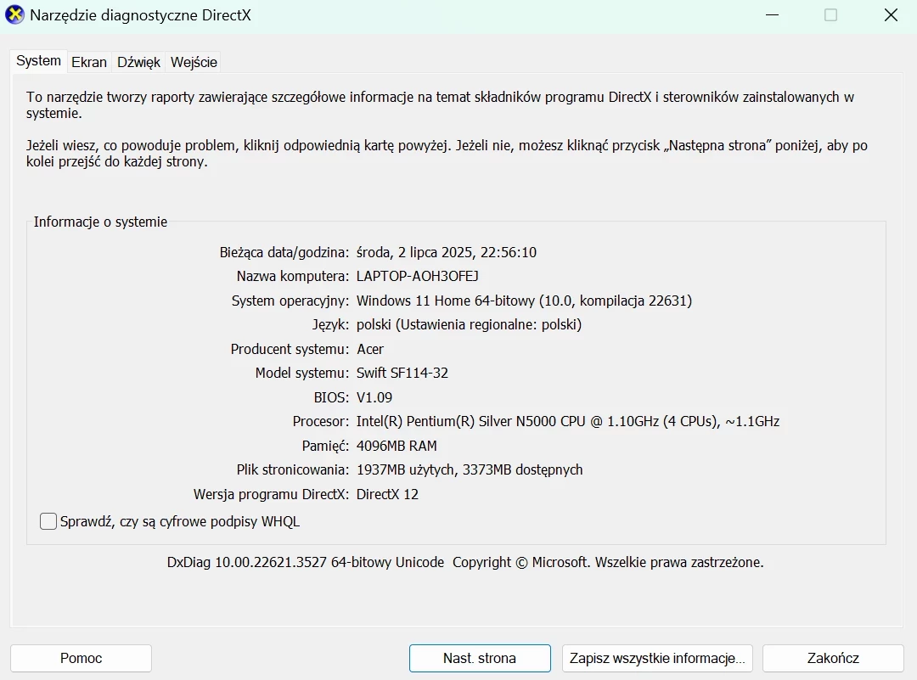Return to the System tab

(37, 61)
